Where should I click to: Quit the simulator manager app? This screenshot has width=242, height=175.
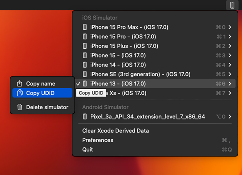coord(87,149)
